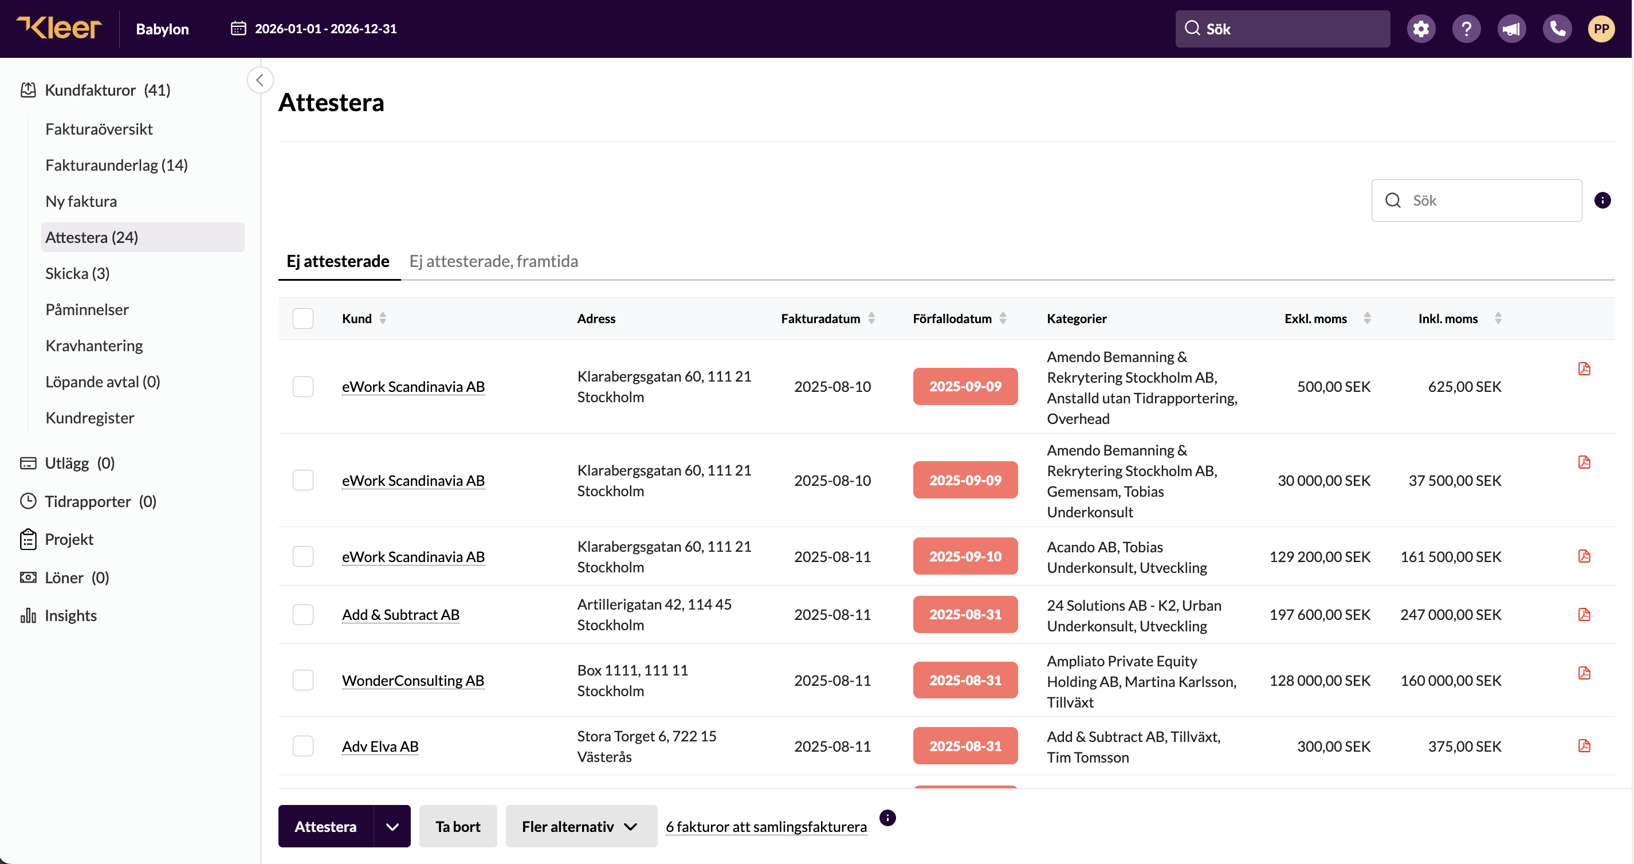Screen dimensions: 1634x864
Task: Open PDF for WonderConsulting AB invoice
Action: [x=1584, y=673]
